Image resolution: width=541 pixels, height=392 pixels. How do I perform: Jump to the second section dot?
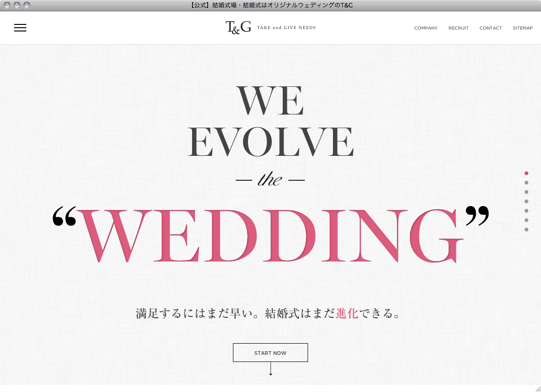[x=526, y=183]
